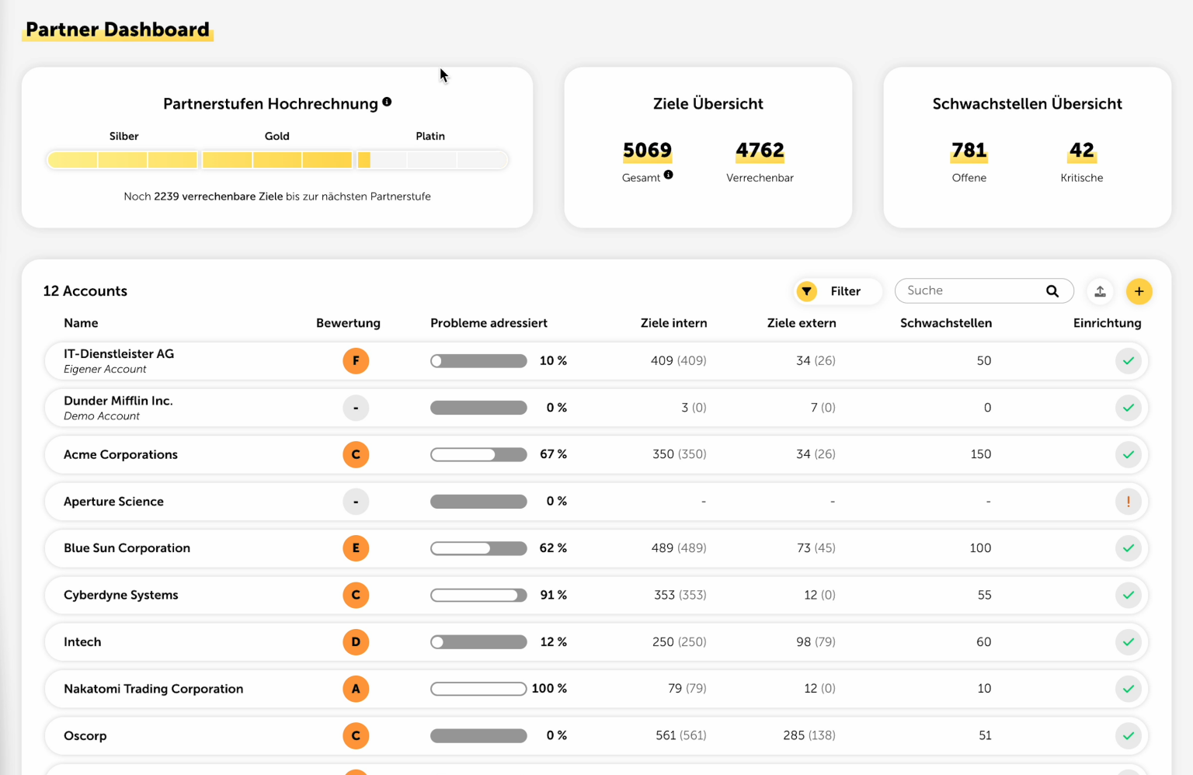The height and width of the screenshot is (775, 1193).
Task: Sort by the Ziele extern column header
Action: (802, 323)
